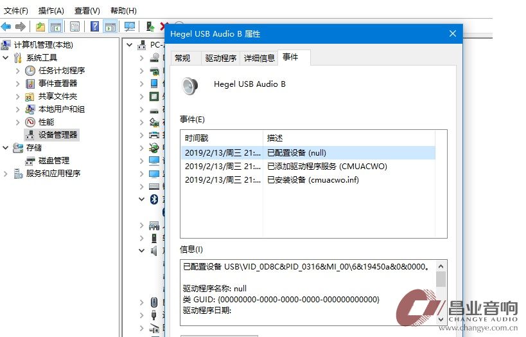Close the Hegel USB Audio B properties dialog

(453, 33)
